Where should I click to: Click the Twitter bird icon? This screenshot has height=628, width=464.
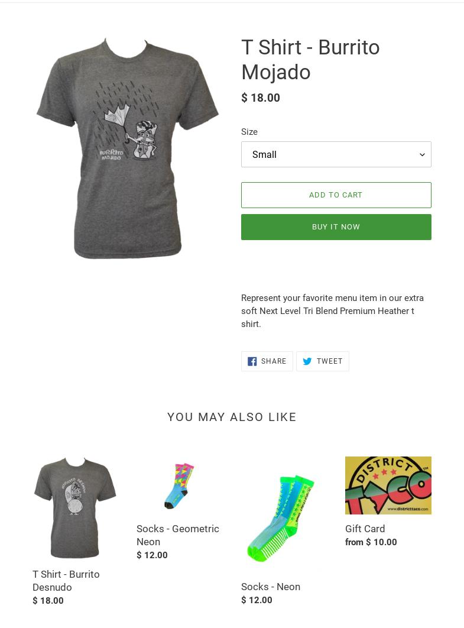tap(307, 361)
